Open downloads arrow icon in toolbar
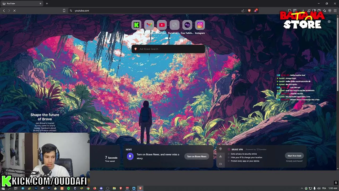Image resolution: width=339 pixels, height=191 pixels. coord(303,11)
